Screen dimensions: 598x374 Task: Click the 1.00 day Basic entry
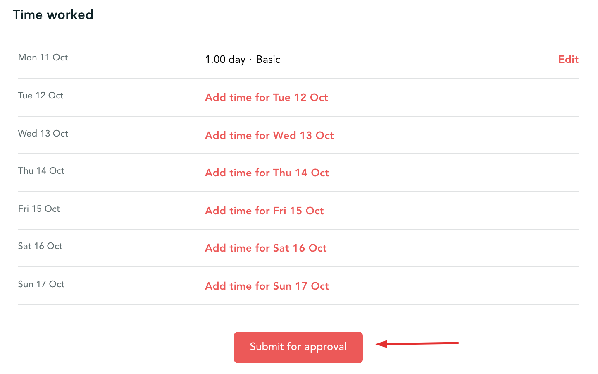tap(243, 59)
